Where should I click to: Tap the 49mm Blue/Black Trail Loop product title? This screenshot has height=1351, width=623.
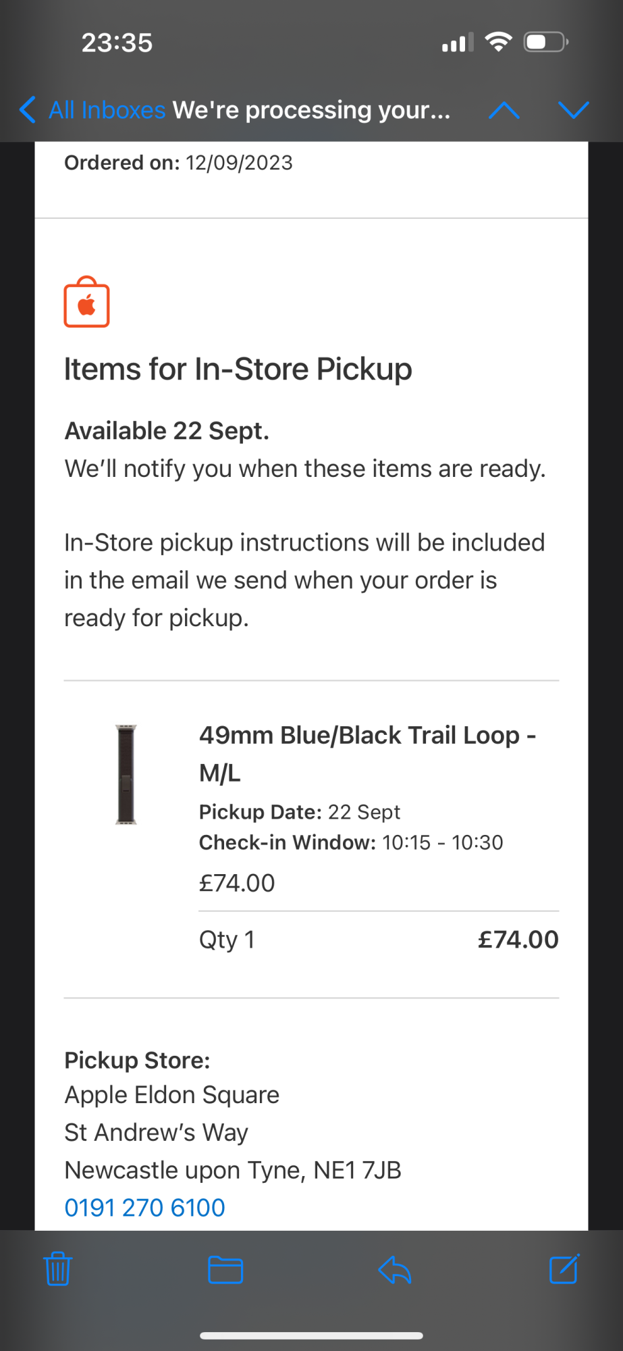(x=367, y=753)
